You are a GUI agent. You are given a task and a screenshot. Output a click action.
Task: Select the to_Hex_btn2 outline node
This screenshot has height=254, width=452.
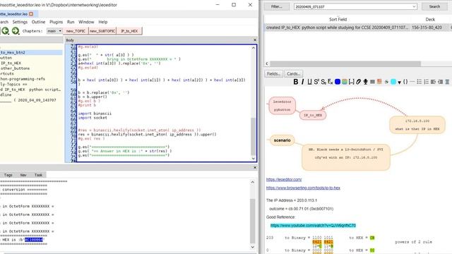(x=31, y=52)
